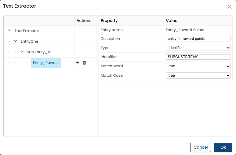The width and height of the screenshot is (236, 155).
Task: Click the Property column header
Action: coord(109,21)
